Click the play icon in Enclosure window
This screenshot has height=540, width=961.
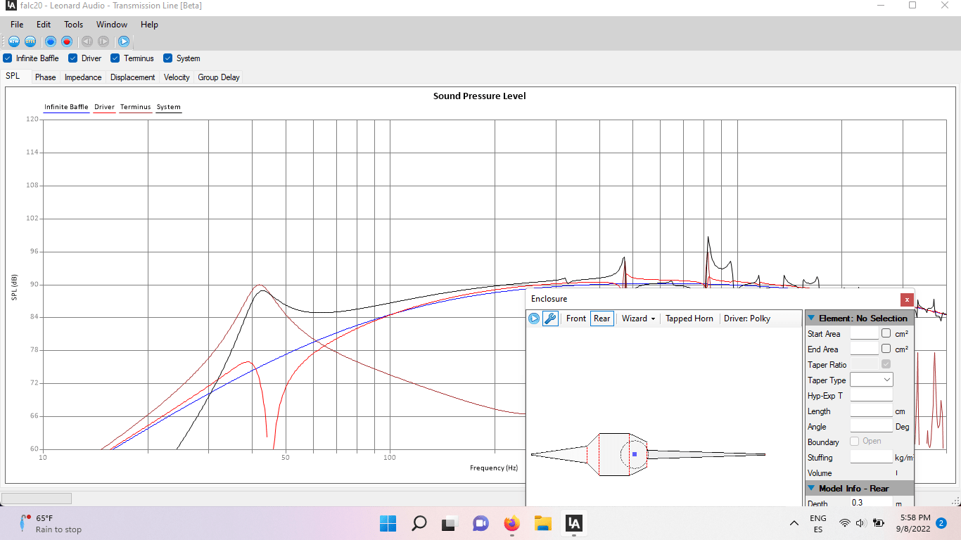(x=534, y=319)
